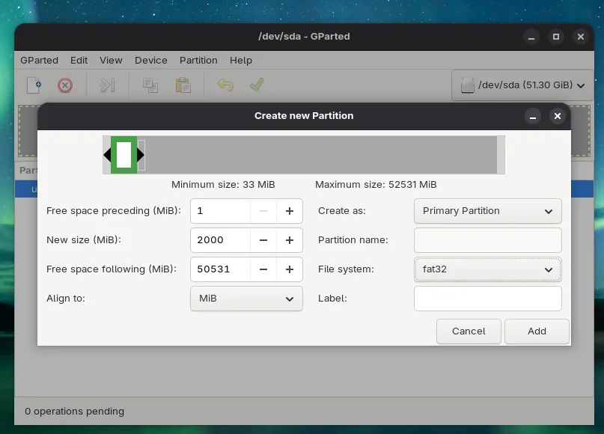Decrease Free space following with minus

263,269
